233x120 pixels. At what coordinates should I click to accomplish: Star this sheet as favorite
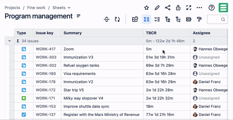(146, 8)
